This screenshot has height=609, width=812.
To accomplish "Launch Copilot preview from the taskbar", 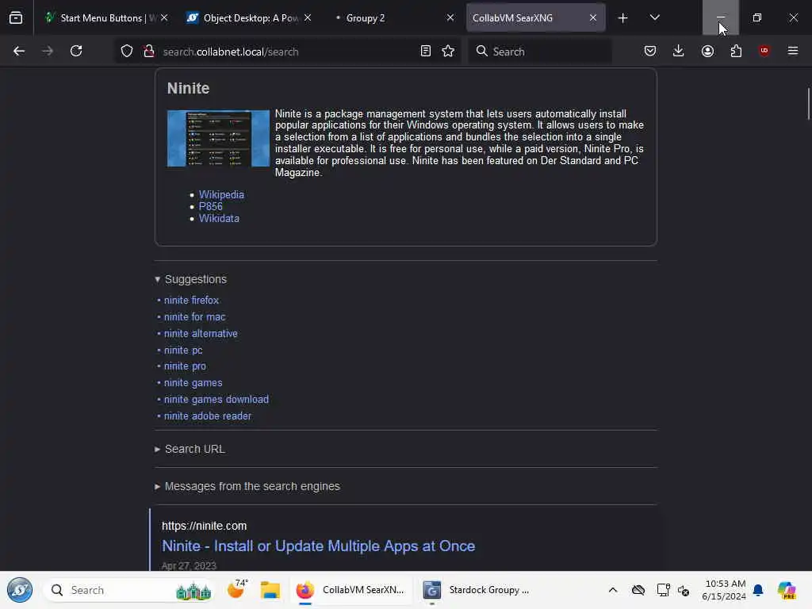I will pyautogui.click(x=787, y=590).
